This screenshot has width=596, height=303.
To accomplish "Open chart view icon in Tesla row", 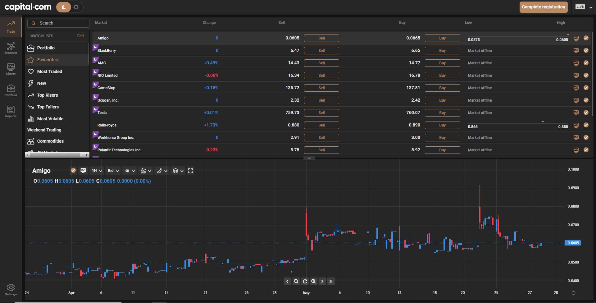I will 576,112.
